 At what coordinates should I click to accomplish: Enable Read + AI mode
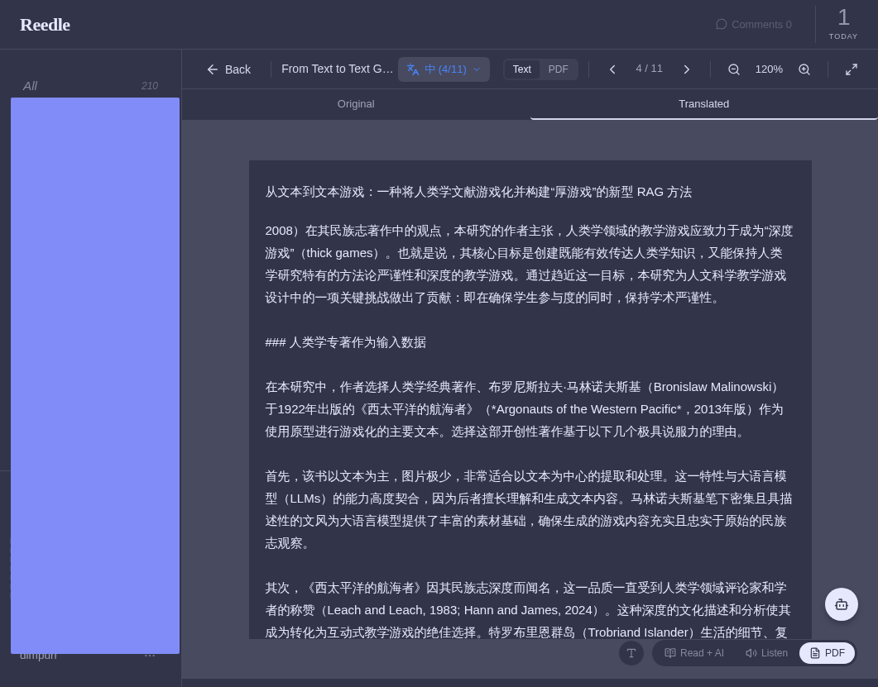pos(694,653)
